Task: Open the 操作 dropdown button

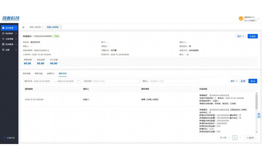Action: point(241,36)
